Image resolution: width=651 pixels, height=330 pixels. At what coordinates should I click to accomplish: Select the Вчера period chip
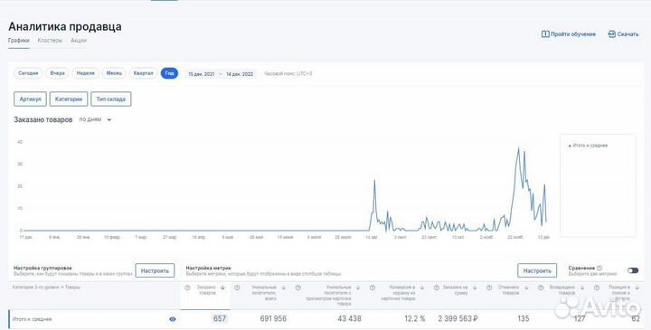(57, 73)
